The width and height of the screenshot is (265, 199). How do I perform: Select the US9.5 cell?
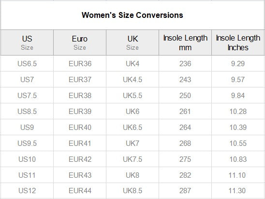tap(27, 143)
